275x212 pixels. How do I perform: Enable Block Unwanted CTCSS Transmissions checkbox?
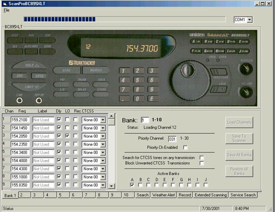pyautogui.click(x=202, y=163)
